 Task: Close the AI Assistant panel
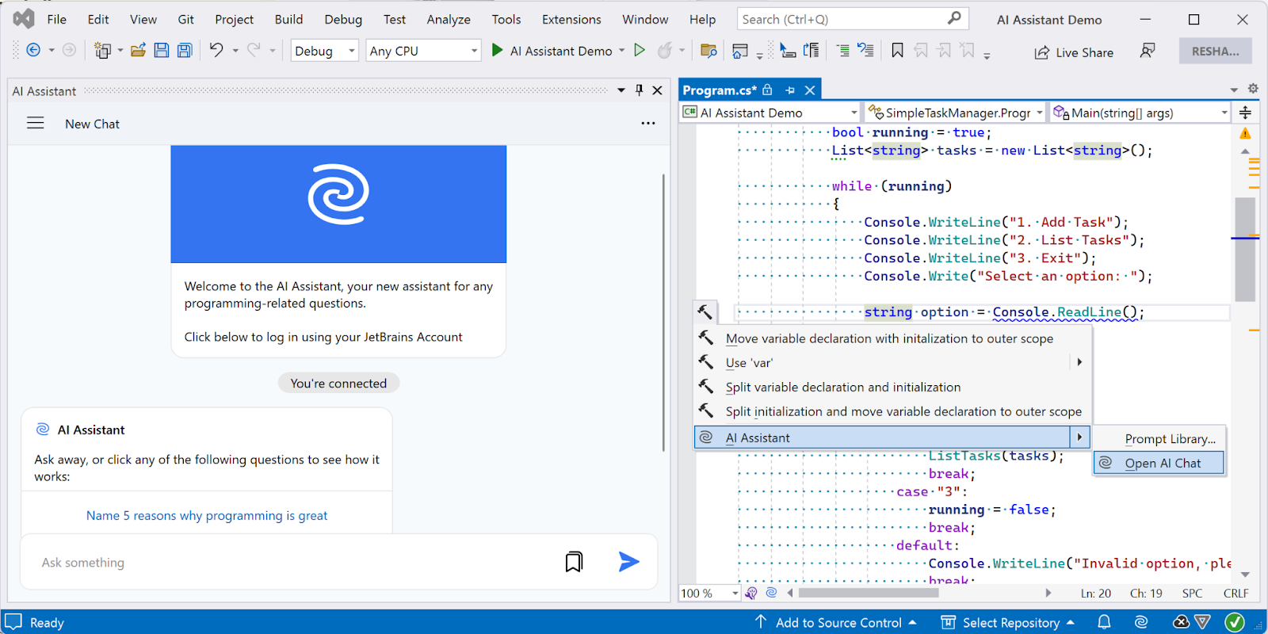pos(657,90)
